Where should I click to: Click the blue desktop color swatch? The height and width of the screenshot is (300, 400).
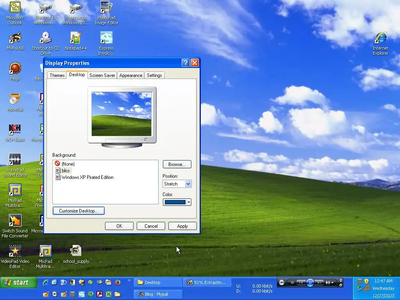click(x=175, y=202)
